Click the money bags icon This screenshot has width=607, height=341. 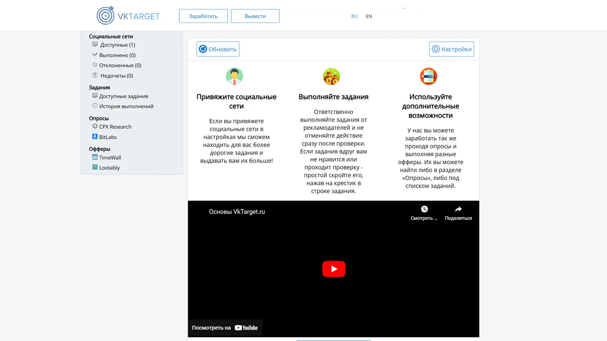pyautogui.click(x=332, y=77)
